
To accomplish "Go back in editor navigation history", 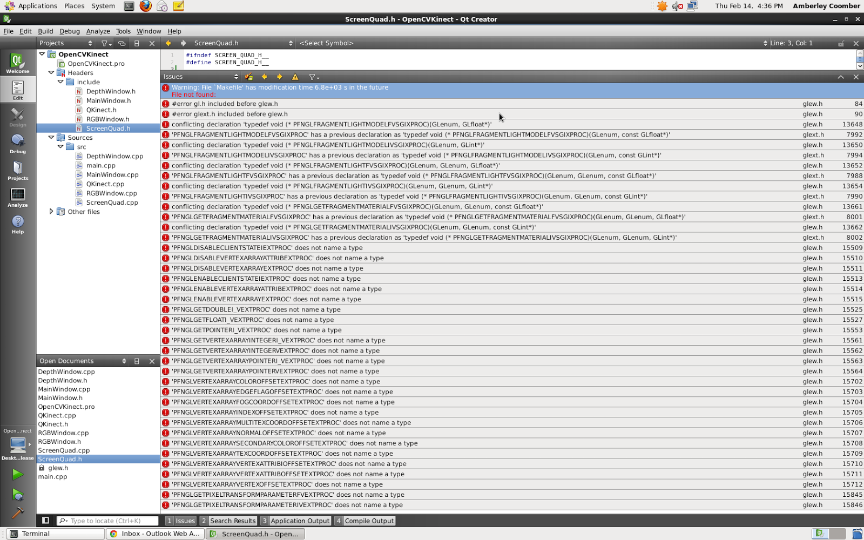I will click(168, 43).
